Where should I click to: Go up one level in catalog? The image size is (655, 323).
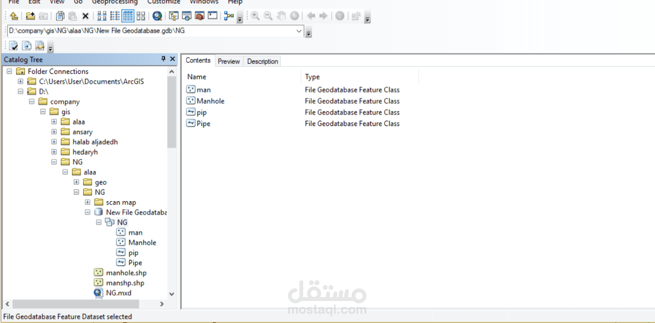tap(14, 16)
